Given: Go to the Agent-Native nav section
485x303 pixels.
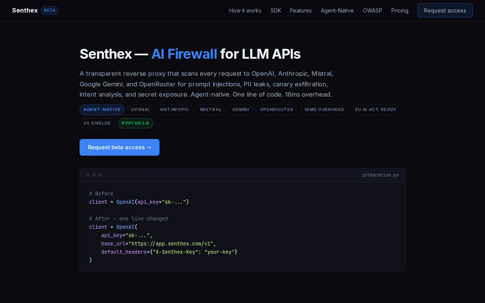Looking at the screenshot, I should tap(337, 11).
